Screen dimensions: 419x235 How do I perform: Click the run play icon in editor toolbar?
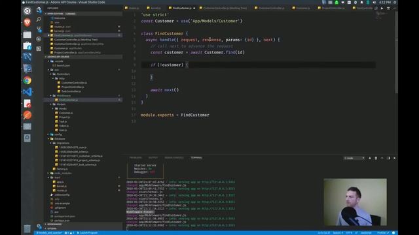pos(382,8)
